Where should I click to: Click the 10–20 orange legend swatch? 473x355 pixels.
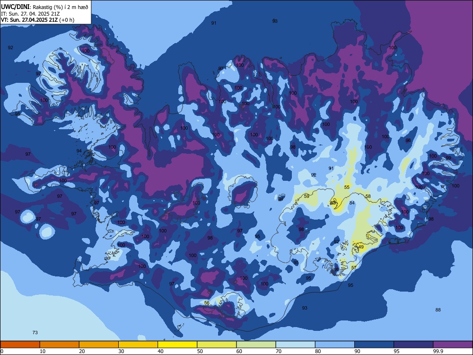(x=60, y=345)
